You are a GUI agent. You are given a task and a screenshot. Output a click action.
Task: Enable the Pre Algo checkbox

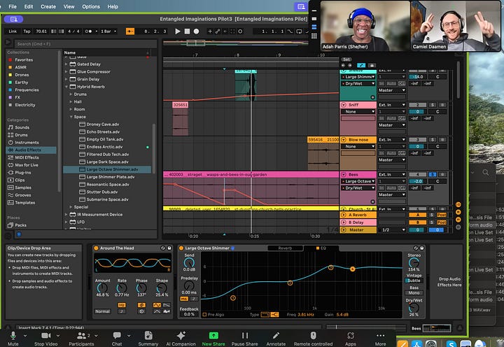point(204,315)
